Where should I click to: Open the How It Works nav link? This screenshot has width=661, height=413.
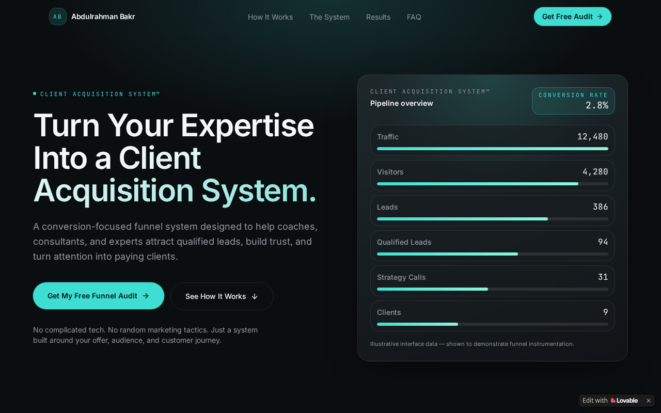tap(270, 17)
